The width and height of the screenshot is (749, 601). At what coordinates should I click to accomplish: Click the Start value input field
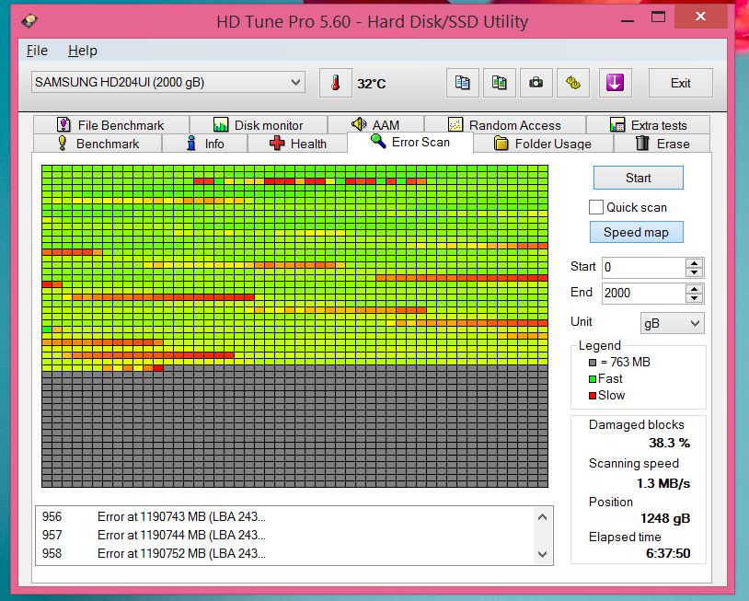pyautogui.click(x=643, y=267)
